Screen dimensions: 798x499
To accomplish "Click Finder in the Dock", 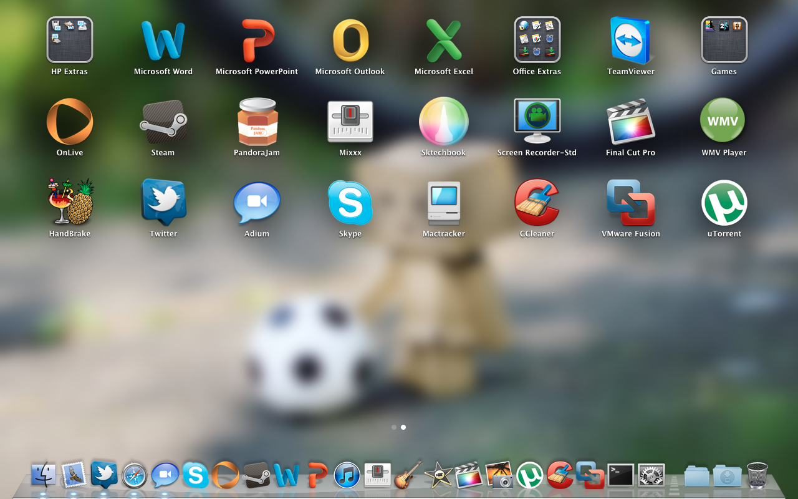I will 43,475.
